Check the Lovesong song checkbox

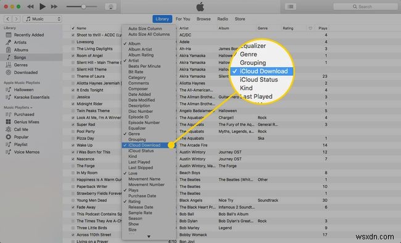click(73, 42)
